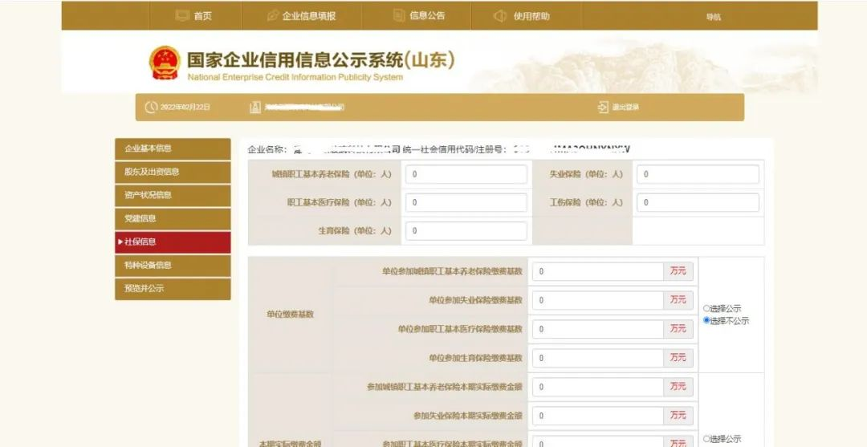Select 选择不公示 radio for 单位缴费基数
Screen dimensions: 867x447
point(706,320)
